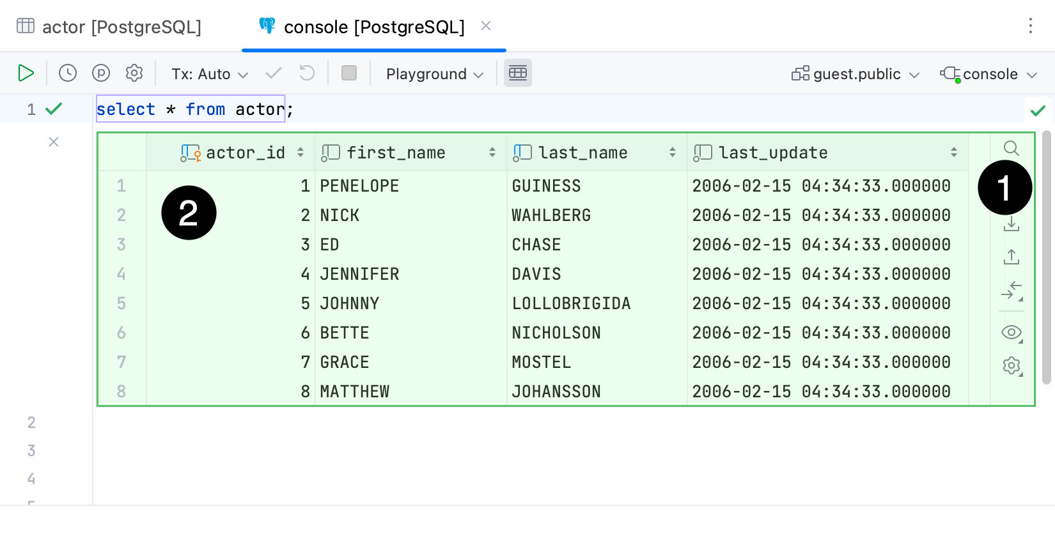Open the query history clock icon
This screenshot has width=1055, height=534.
point(68,73)
